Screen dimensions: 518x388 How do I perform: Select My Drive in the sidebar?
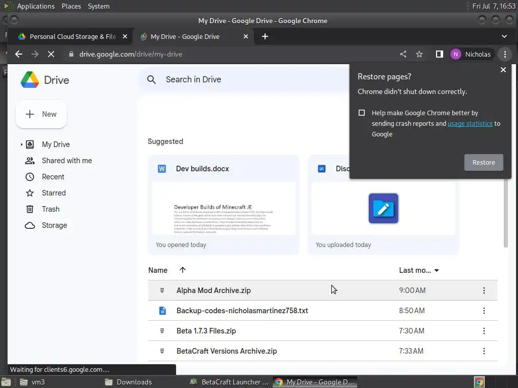point(56,144)
